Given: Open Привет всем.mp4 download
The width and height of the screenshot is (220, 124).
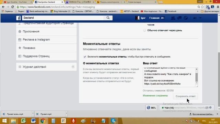Looking at the screenshot, I should coord(16,114).
